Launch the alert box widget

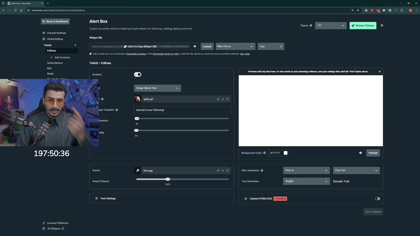point(207,47)
